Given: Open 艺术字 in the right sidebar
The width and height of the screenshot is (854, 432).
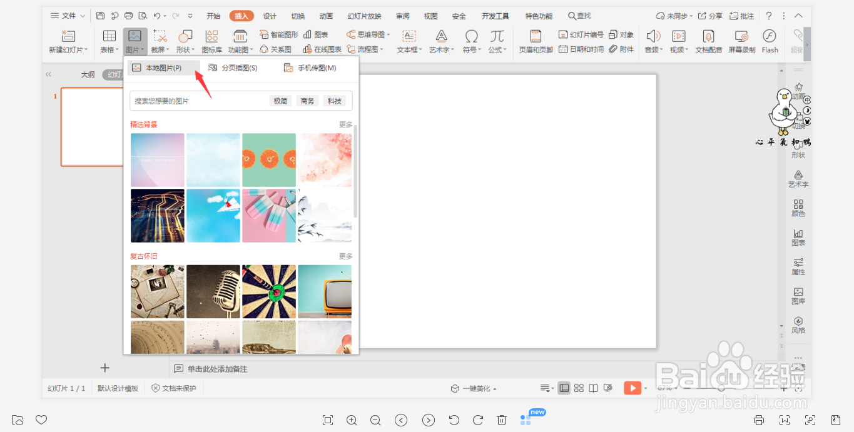Looking at the screenshot, I should pyautogui.click(x=798, y=179).
